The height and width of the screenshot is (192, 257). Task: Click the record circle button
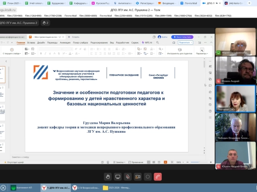point(148,176)
